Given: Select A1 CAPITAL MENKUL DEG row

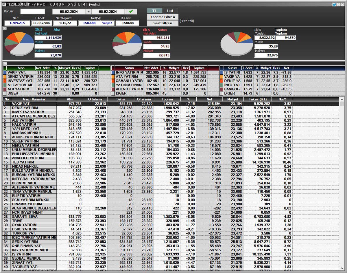Looking at the screenshot, I should point(171,116).
